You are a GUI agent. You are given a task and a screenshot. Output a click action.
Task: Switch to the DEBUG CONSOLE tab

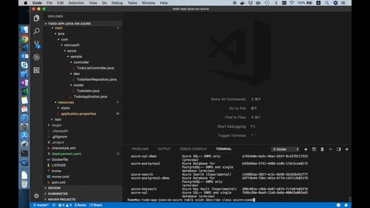193,149
